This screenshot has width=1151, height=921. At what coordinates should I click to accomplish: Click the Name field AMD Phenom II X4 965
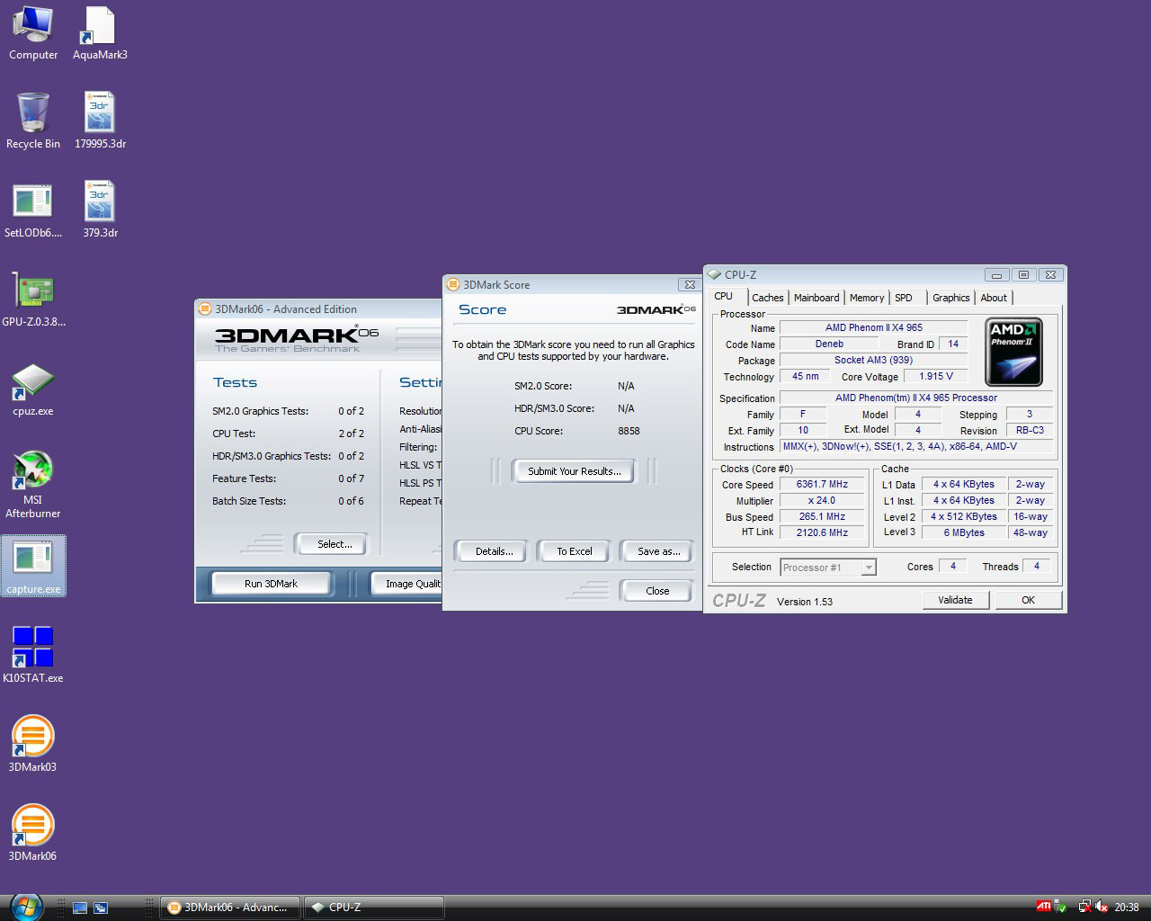tap(873, 327)
